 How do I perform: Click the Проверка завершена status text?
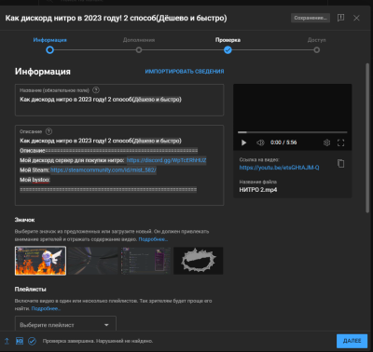(x=98, y=341)
